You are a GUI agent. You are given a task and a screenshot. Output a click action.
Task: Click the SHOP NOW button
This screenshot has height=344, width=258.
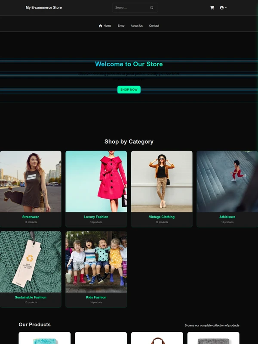[129, 89]
